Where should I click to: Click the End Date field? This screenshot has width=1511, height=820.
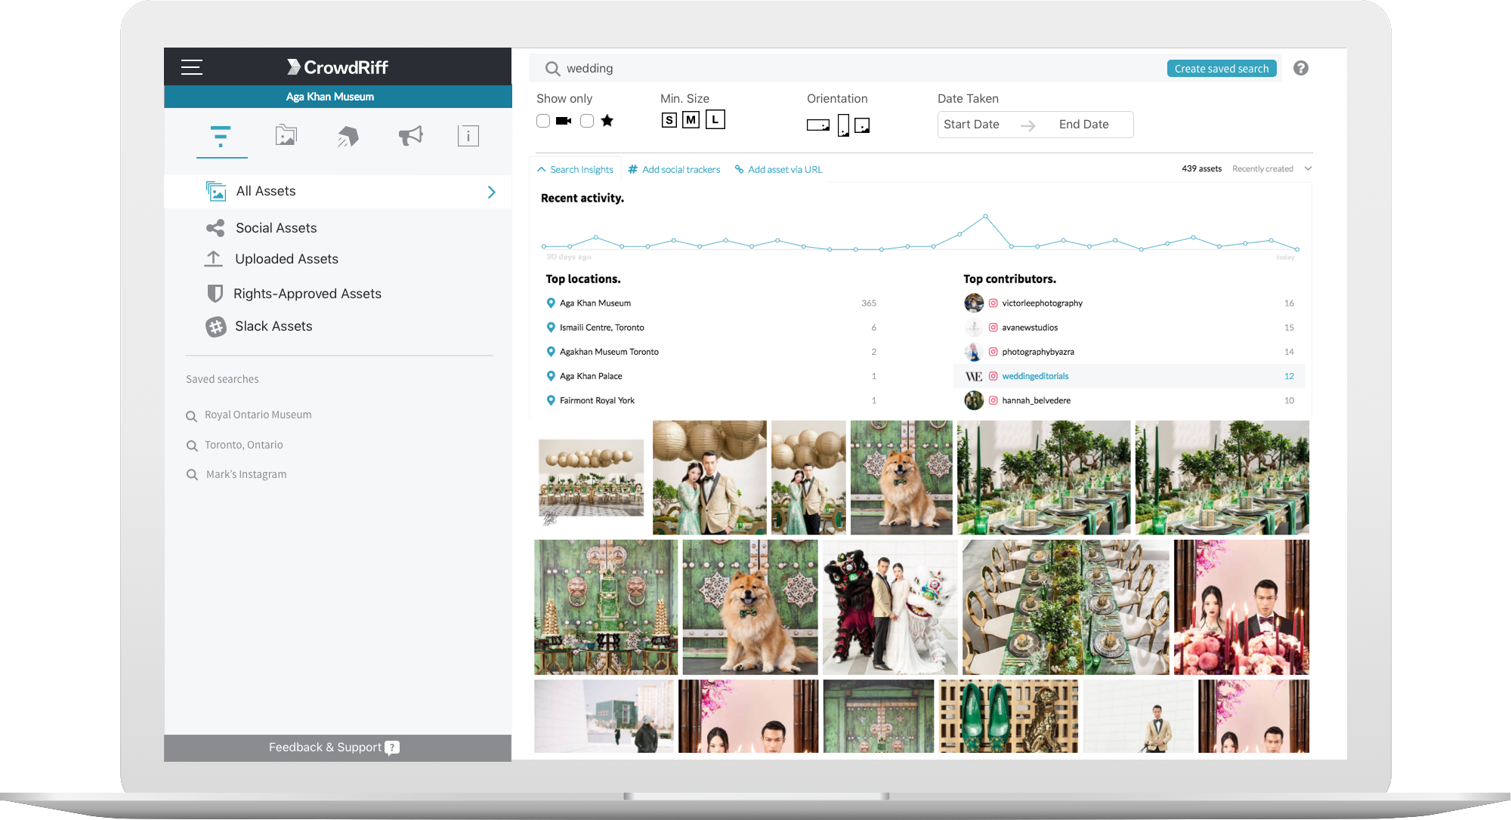click(1084, 125)
